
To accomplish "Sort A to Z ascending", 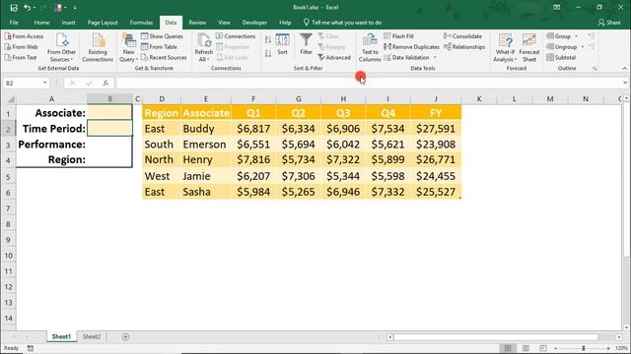I will coord(268,39).
